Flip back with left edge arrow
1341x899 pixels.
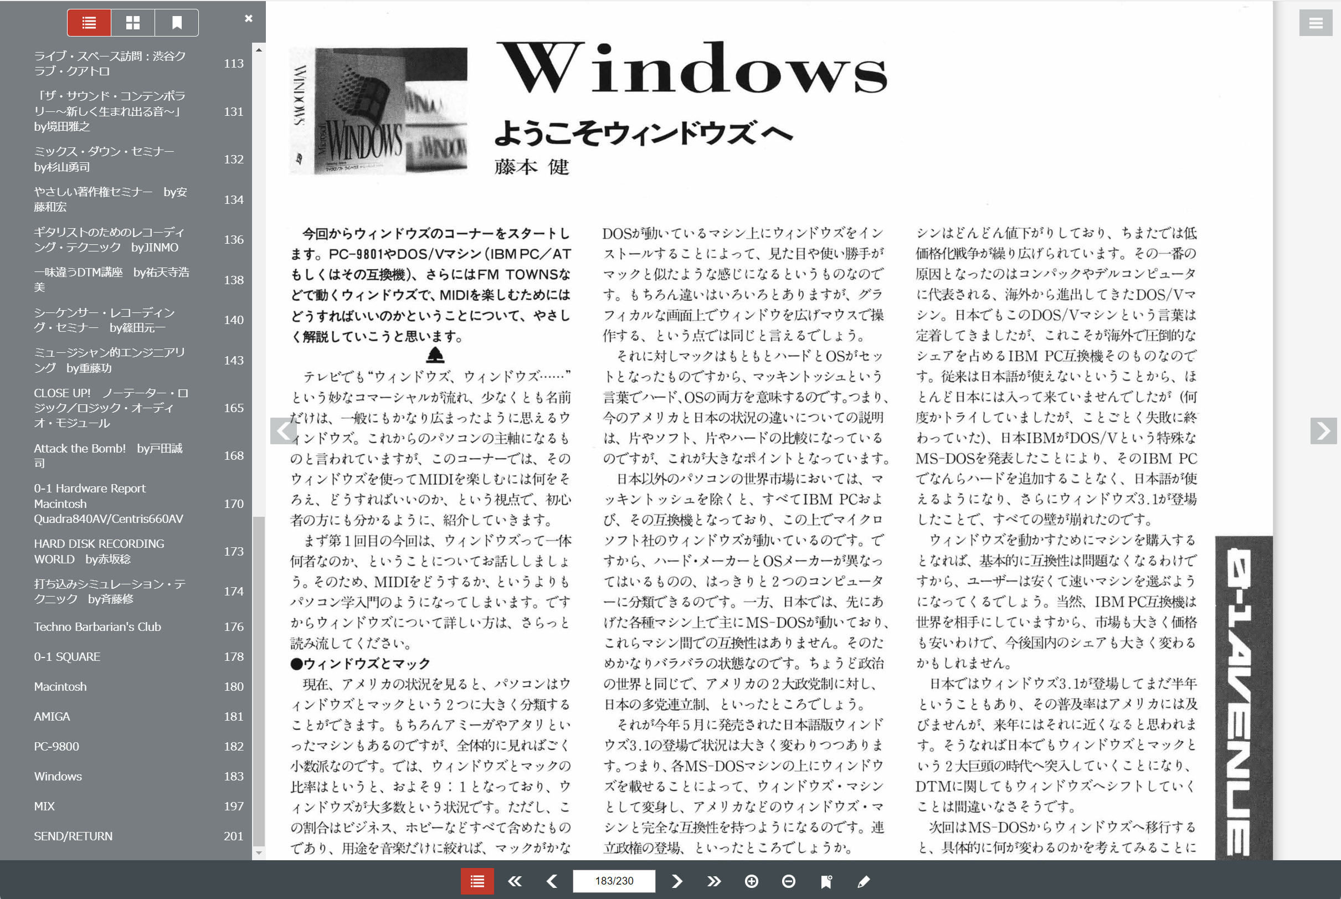283,430
